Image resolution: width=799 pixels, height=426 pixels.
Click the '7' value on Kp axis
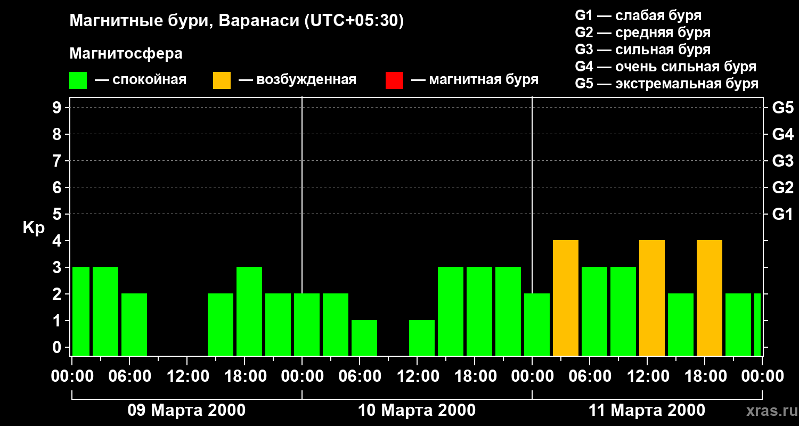(58, 161)
